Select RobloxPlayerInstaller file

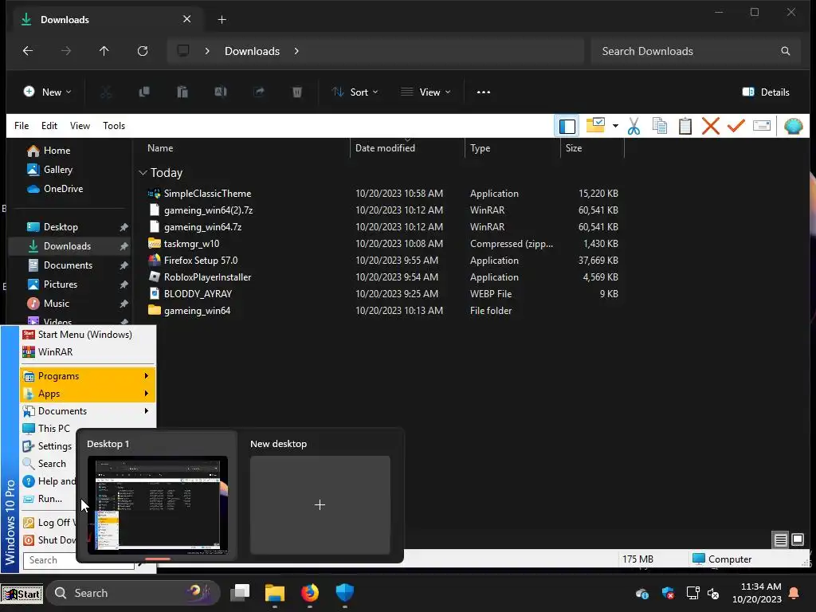coord(207,277)
